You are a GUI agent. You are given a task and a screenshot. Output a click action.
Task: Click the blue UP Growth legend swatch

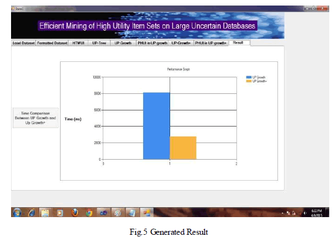[249, 77]
